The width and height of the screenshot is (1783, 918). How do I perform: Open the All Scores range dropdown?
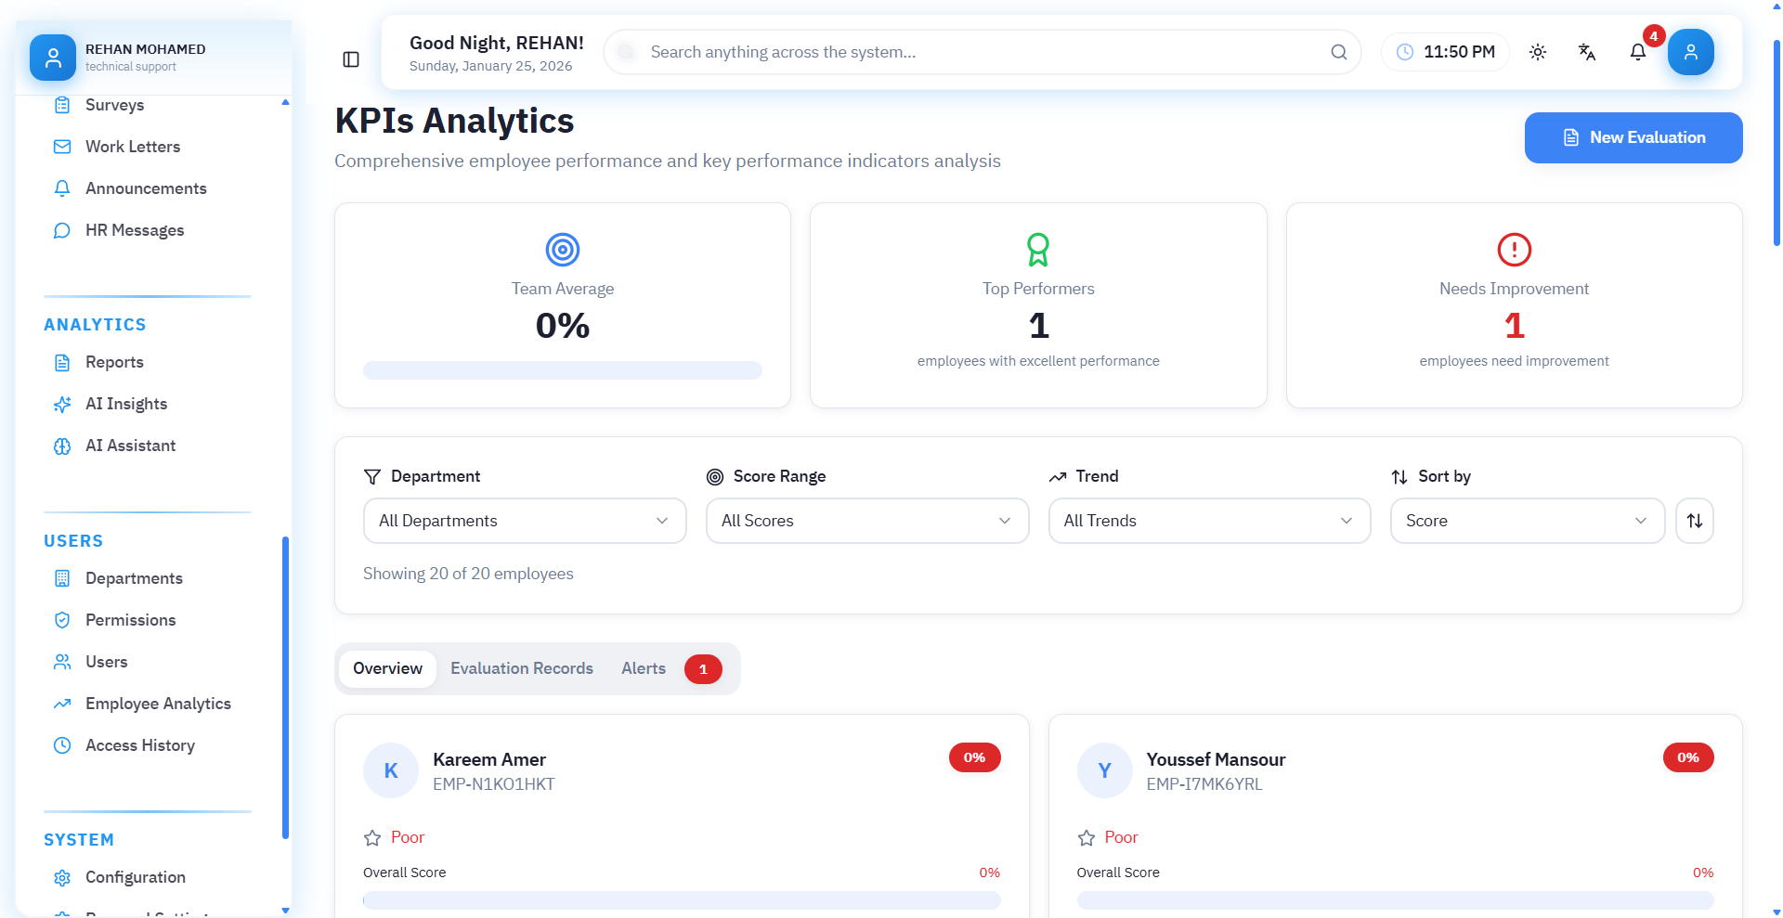point(866,521)
